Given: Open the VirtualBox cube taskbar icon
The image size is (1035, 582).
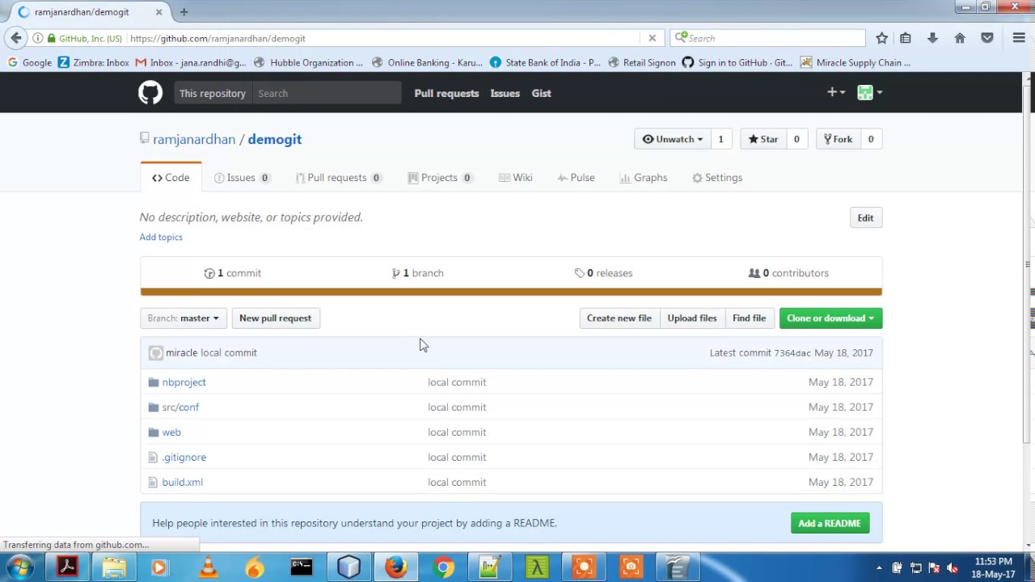Looking at the screenshot, I should 349,567.
